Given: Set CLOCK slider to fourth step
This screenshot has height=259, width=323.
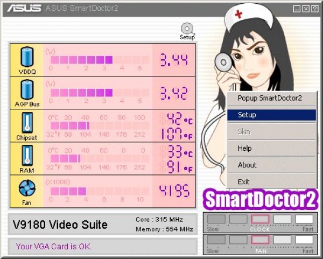Looking at the screenshot, I should click(x=282, y=219).
